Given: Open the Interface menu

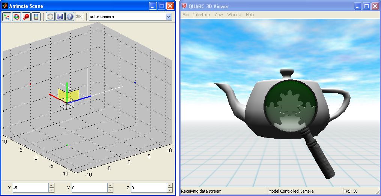Looking at the screenshot, I should pos(201,15).
